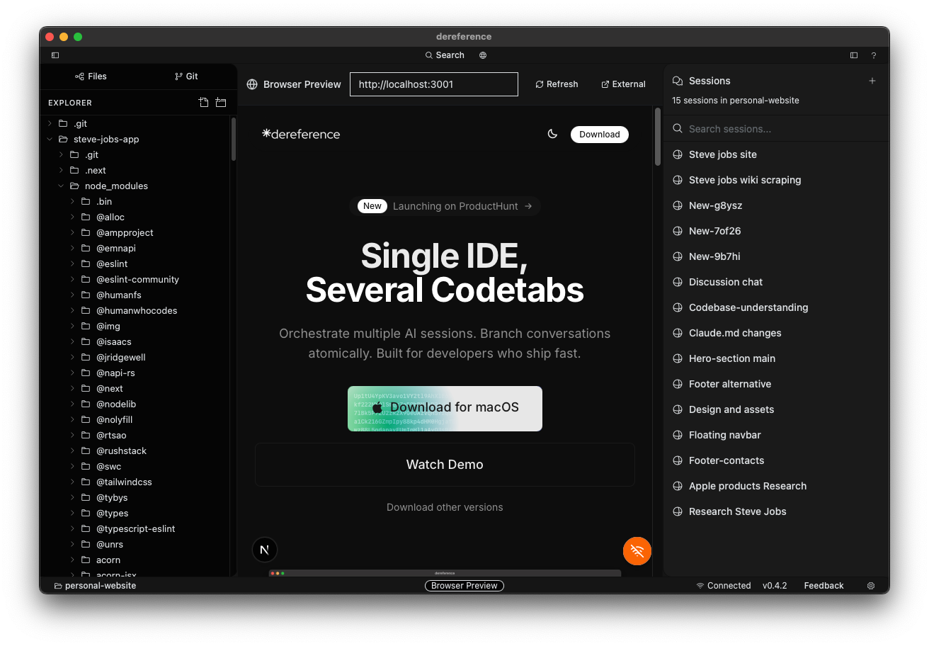This screenshot has height=646, width=929.
Task: Switch to the Git tab
Action: pyautogui.click(x=186, y=76)
